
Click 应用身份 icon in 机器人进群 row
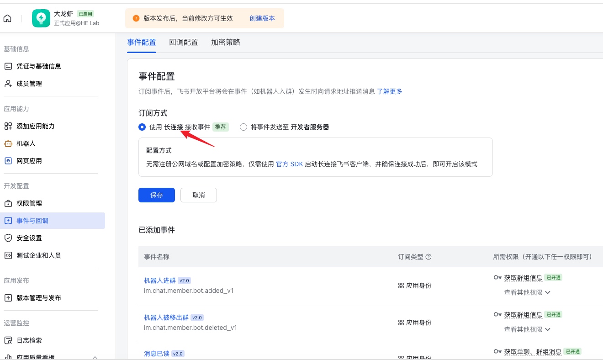[401, 286]
